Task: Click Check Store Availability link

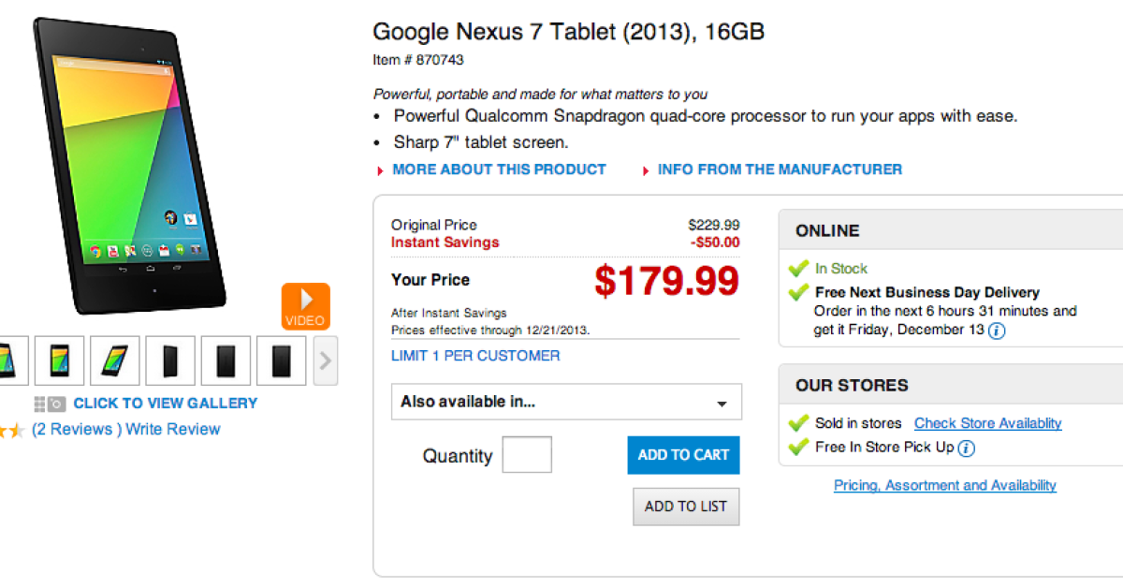Action: tap(987, 423)
